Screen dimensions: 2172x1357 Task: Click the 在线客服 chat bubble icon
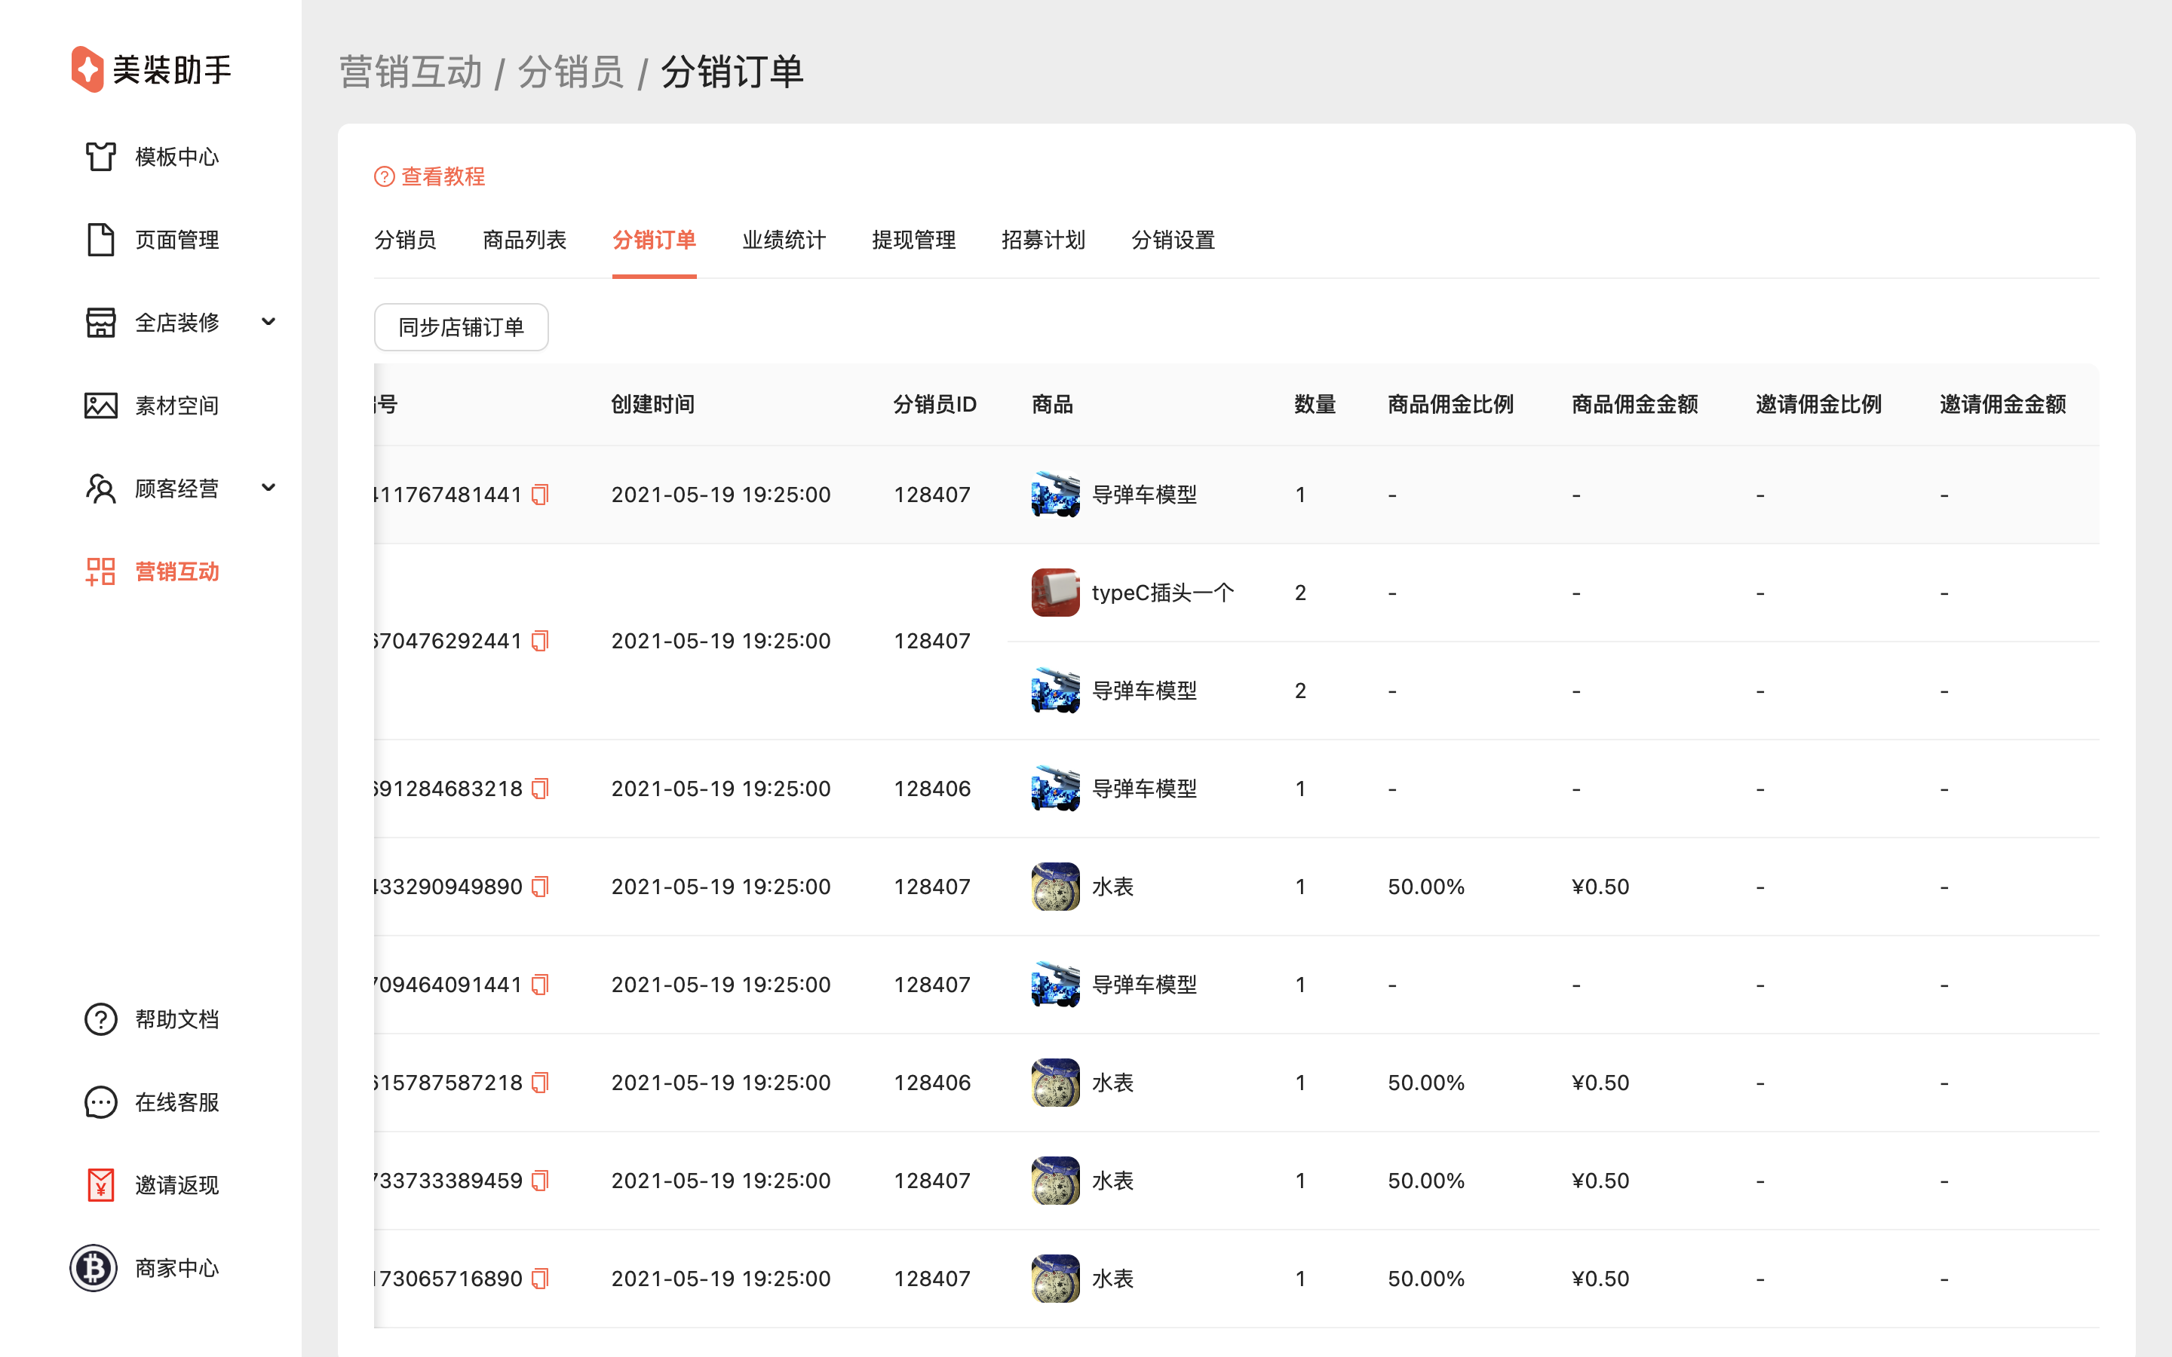point(100,1102)
